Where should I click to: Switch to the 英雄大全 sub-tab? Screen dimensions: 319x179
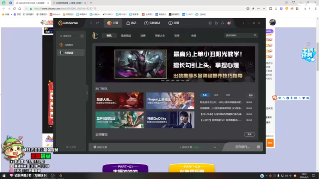[x=160, y=35]
